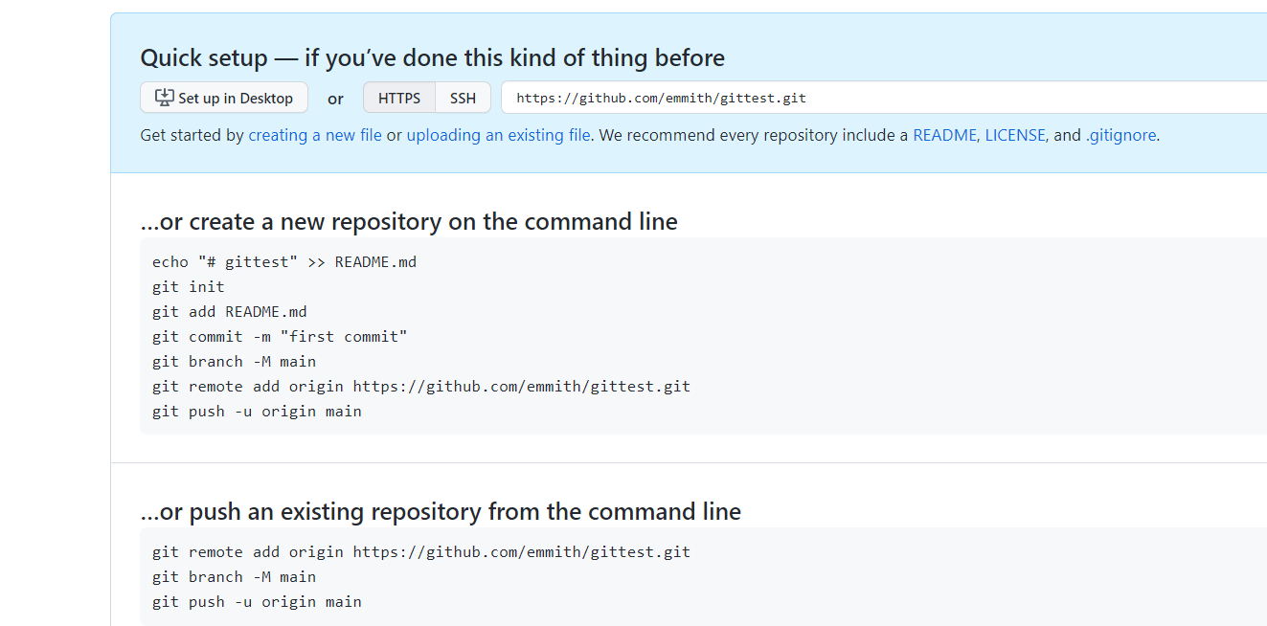Click the 'git init' command line

tap(189, 286)
